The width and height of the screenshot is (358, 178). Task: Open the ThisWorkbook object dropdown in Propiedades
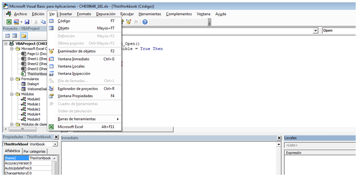tap(55, 144)
